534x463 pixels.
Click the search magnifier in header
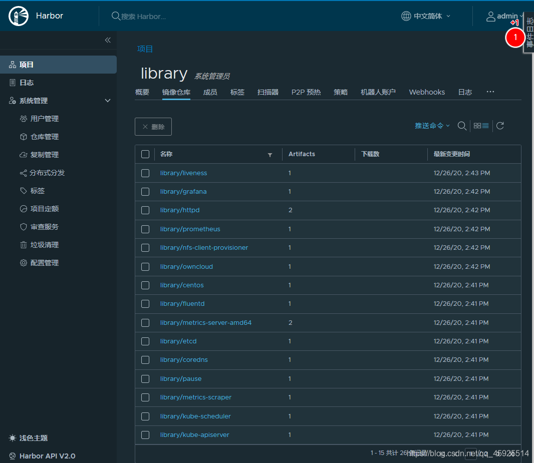pos(116,16)
